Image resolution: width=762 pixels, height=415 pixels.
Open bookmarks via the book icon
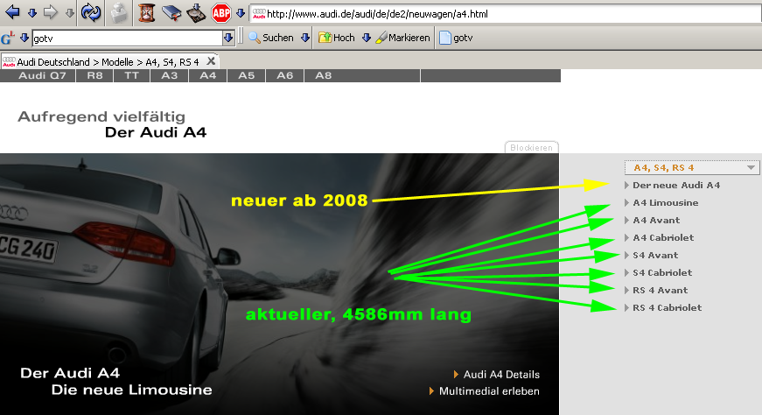tap(171, 12)
